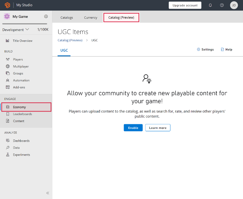The width and height of the screenshot is (243, 199).
Task: Click the Upgrade account button
Action: tap(185, 5)
